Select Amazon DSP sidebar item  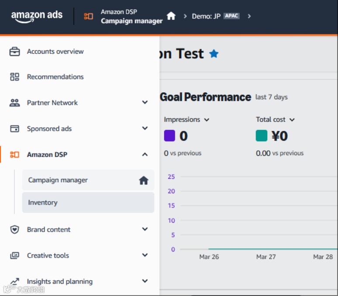pos(47,155)
